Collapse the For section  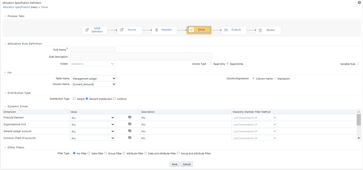(x=5, y=72)
